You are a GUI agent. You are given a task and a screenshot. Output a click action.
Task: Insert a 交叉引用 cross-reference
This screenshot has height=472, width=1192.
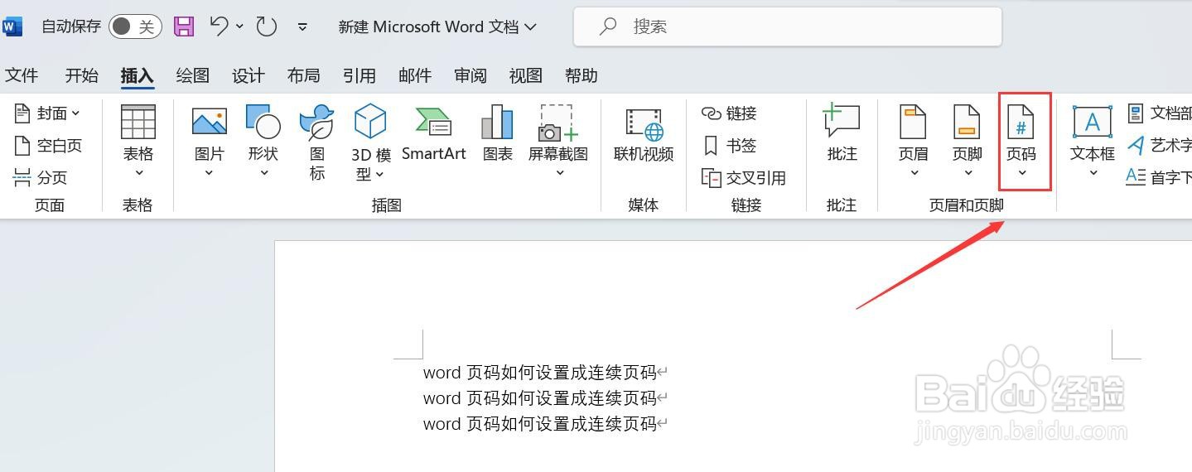(743, 177)
